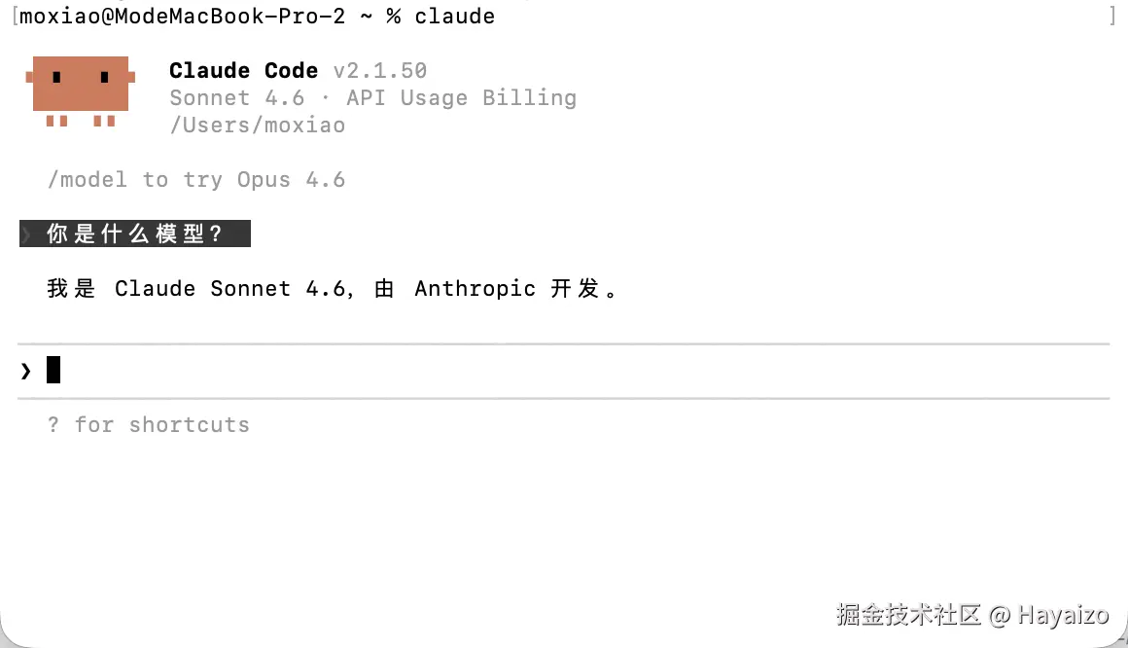Click the /model to try Opus 4.6 hint
The width and height of the screenshot is (1128, 648).
196,180
